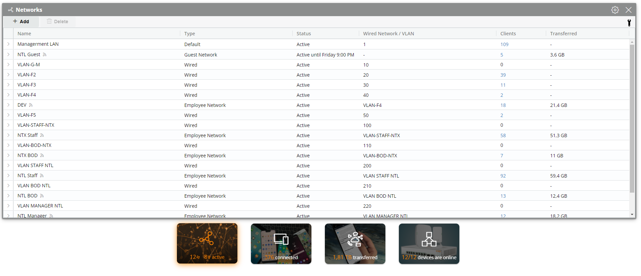Click the table scrollbar up arrow
Viewport: 641px width, 276px height.
coord(632,42)
